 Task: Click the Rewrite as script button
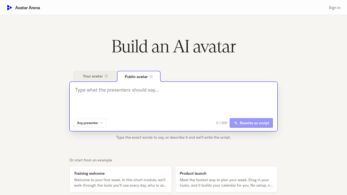click(x=251, y=123)
